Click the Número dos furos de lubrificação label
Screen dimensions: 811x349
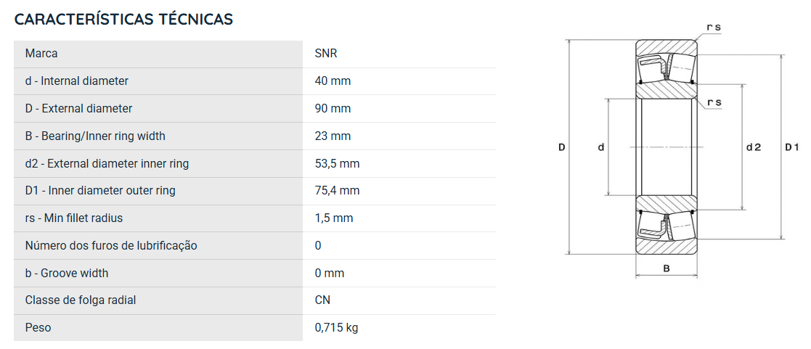pyautogui.click(x=111, y=245)
